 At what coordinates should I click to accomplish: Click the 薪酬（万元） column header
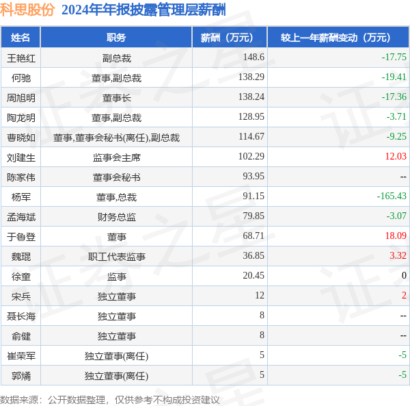pyautogui.click(x=230, y=38)
